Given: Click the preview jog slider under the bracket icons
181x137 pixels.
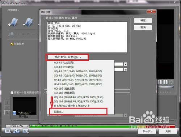Looking at the screenshot, I should pos(166,87).
